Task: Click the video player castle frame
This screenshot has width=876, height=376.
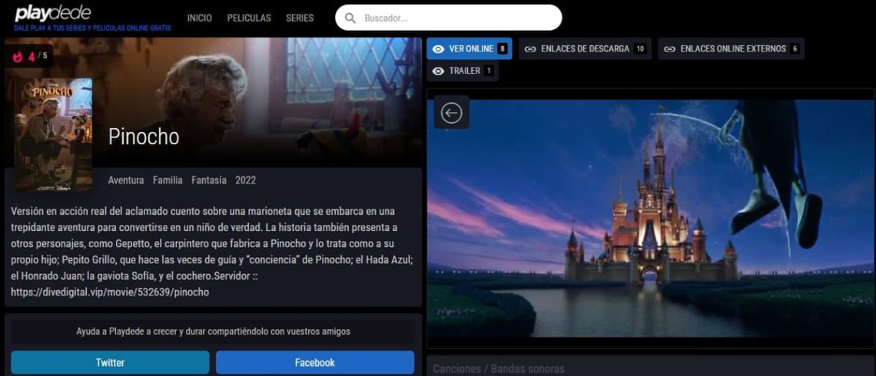Action: coord(650,219)
